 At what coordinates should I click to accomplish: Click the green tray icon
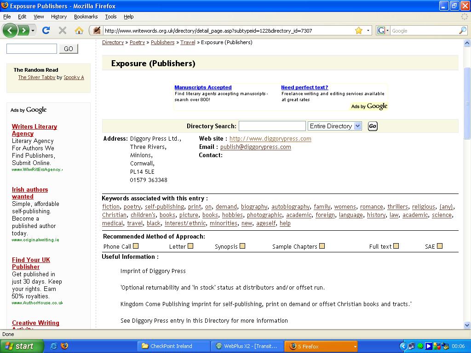pos(420,346)
